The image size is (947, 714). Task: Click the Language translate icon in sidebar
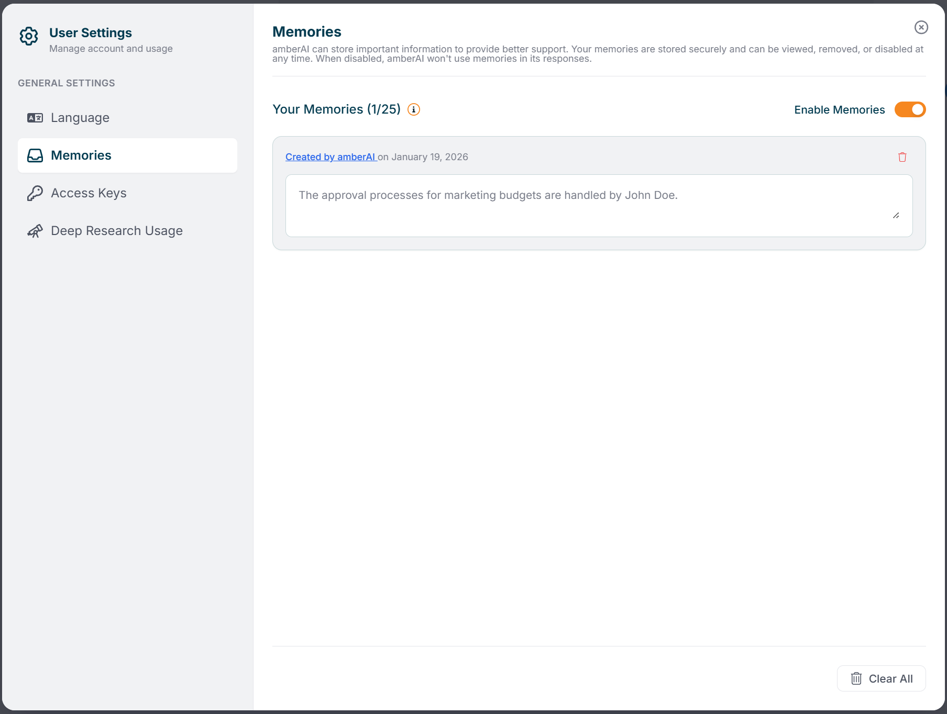35,118
